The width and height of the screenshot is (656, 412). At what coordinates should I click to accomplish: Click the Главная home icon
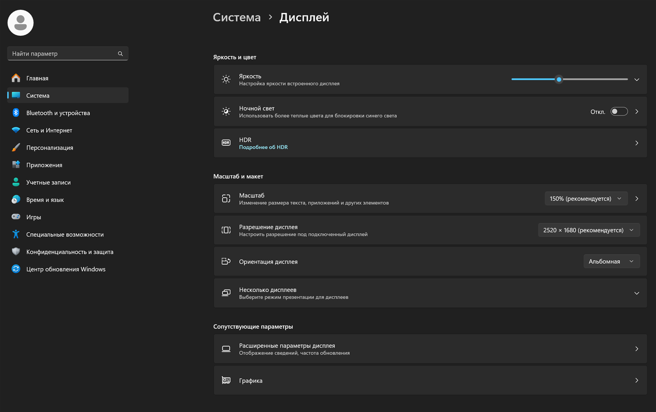click(16, 78)
